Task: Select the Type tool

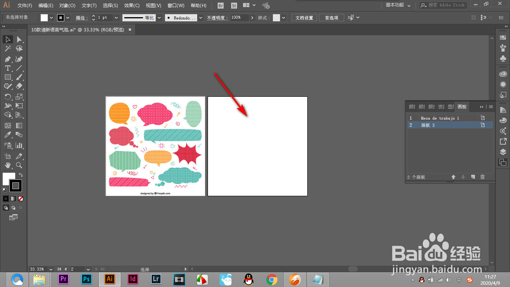Action: pos(7,68)
